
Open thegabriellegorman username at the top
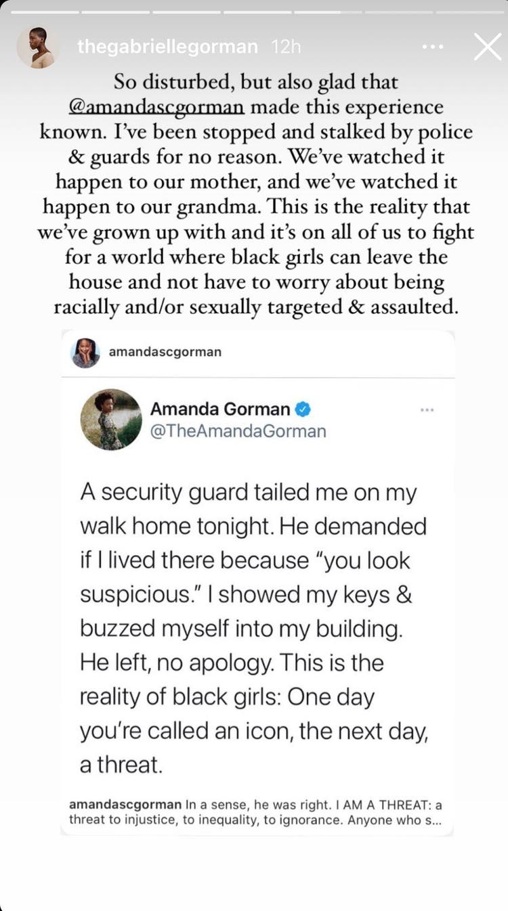tap(167, 47)
